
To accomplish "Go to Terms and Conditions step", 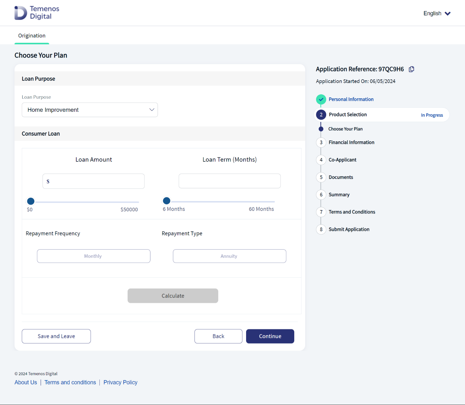I will click(x=351, y=212).
